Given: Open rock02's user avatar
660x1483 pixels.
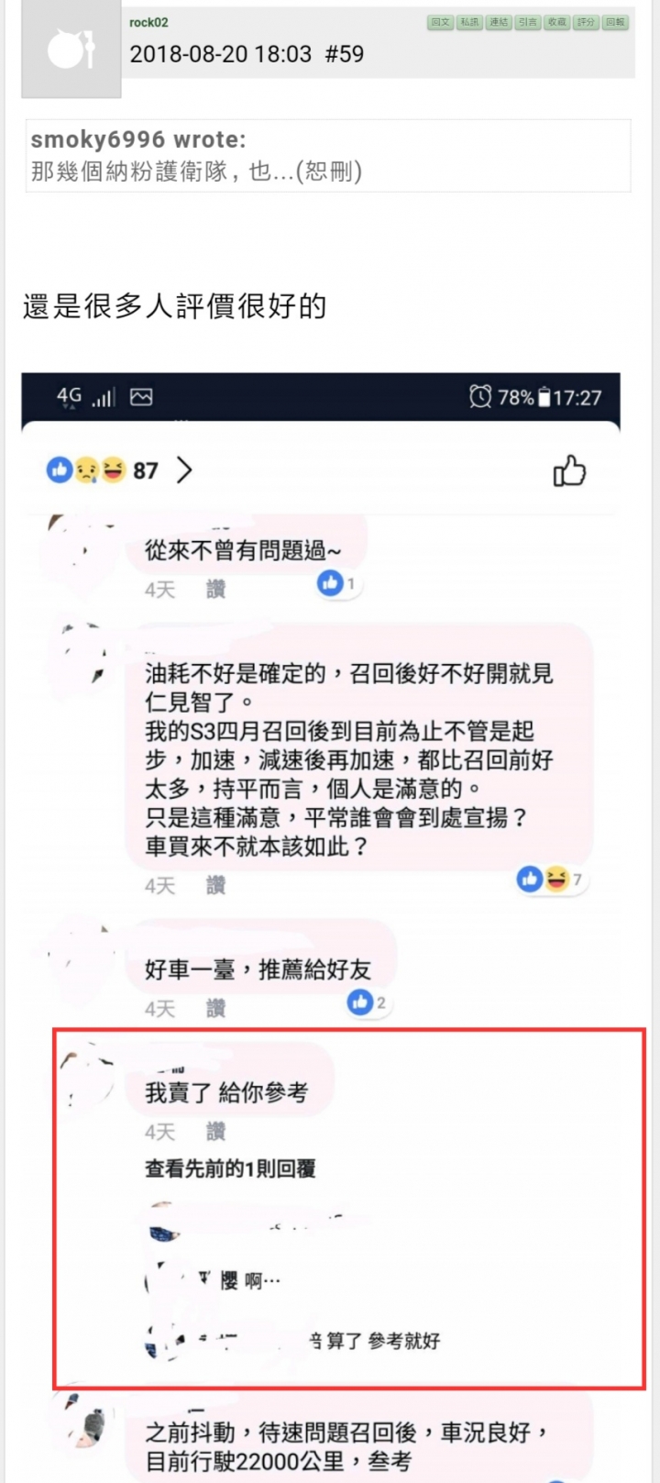Looking at the screenshot, I should point(71,50).
